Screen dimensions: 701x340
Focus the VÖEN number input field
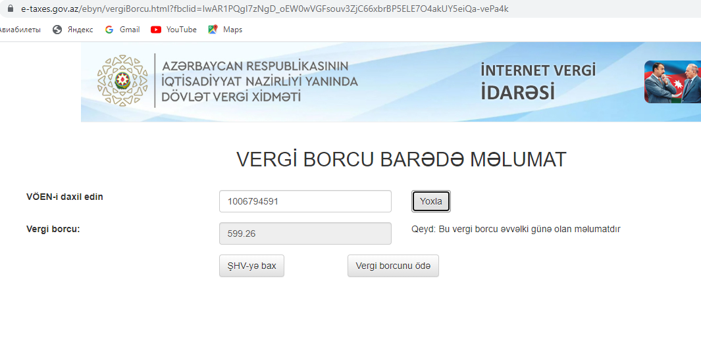pyautogui.click(x=305, y=201)
